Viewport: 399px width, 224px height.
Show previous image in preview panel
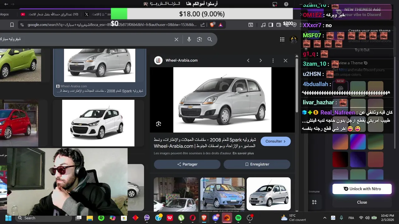(x=248, y=60)
